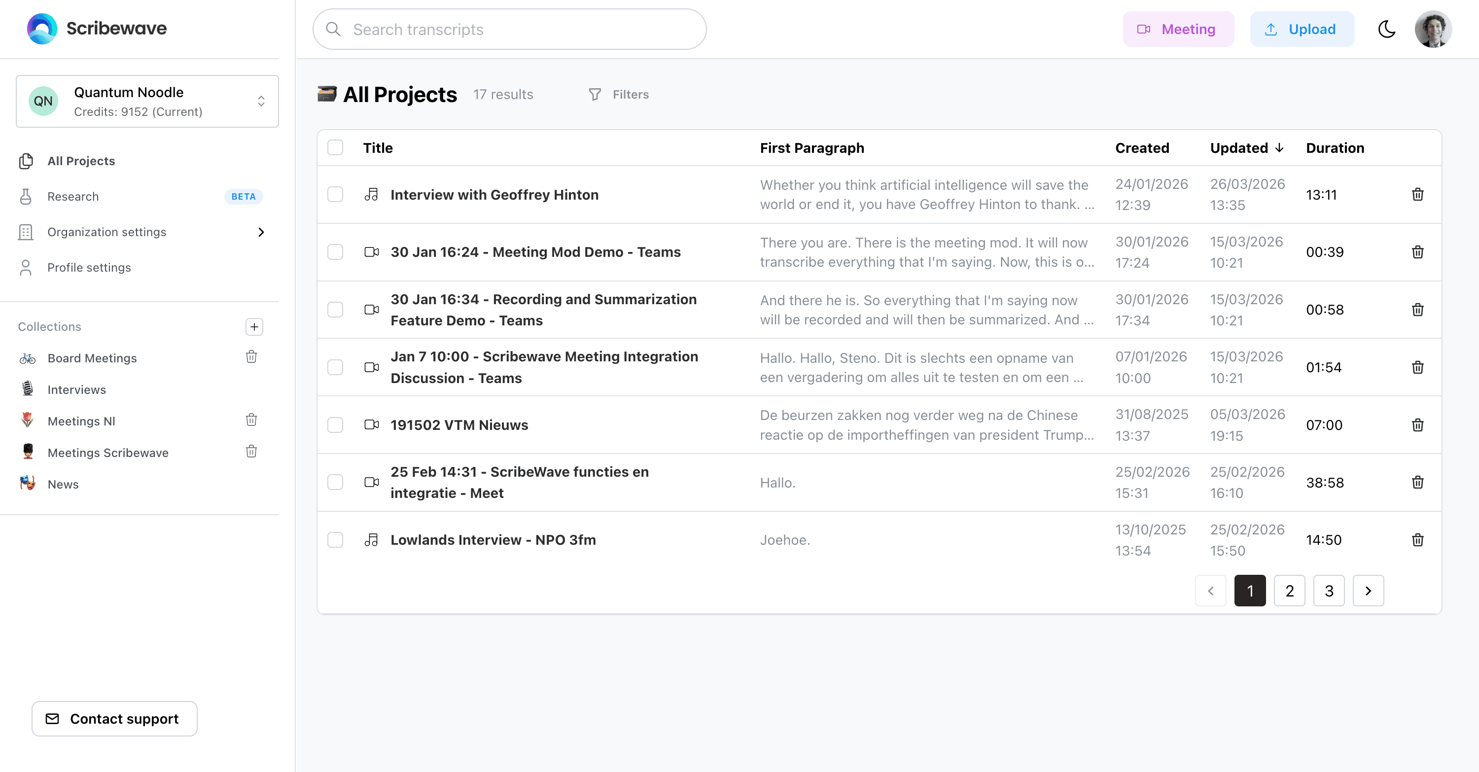The image size is (1479, 772).
Task: Click the music note icon for Lowlands Interview
Action: coord(371,539)
